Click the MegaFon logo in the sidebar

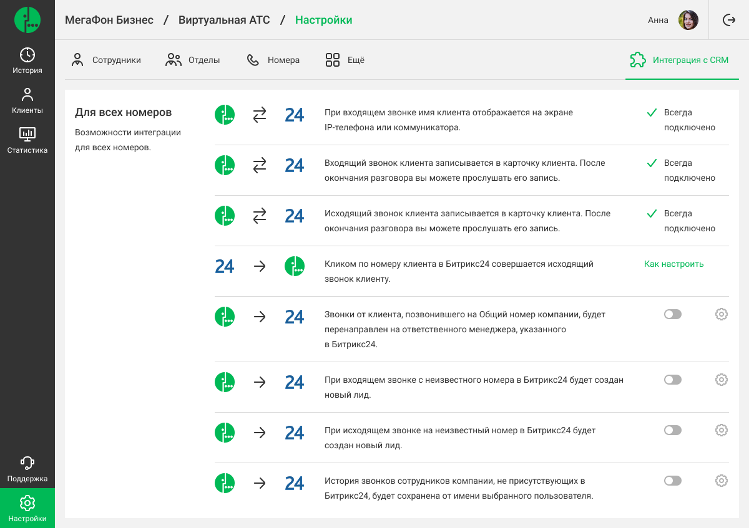point(27,20)
